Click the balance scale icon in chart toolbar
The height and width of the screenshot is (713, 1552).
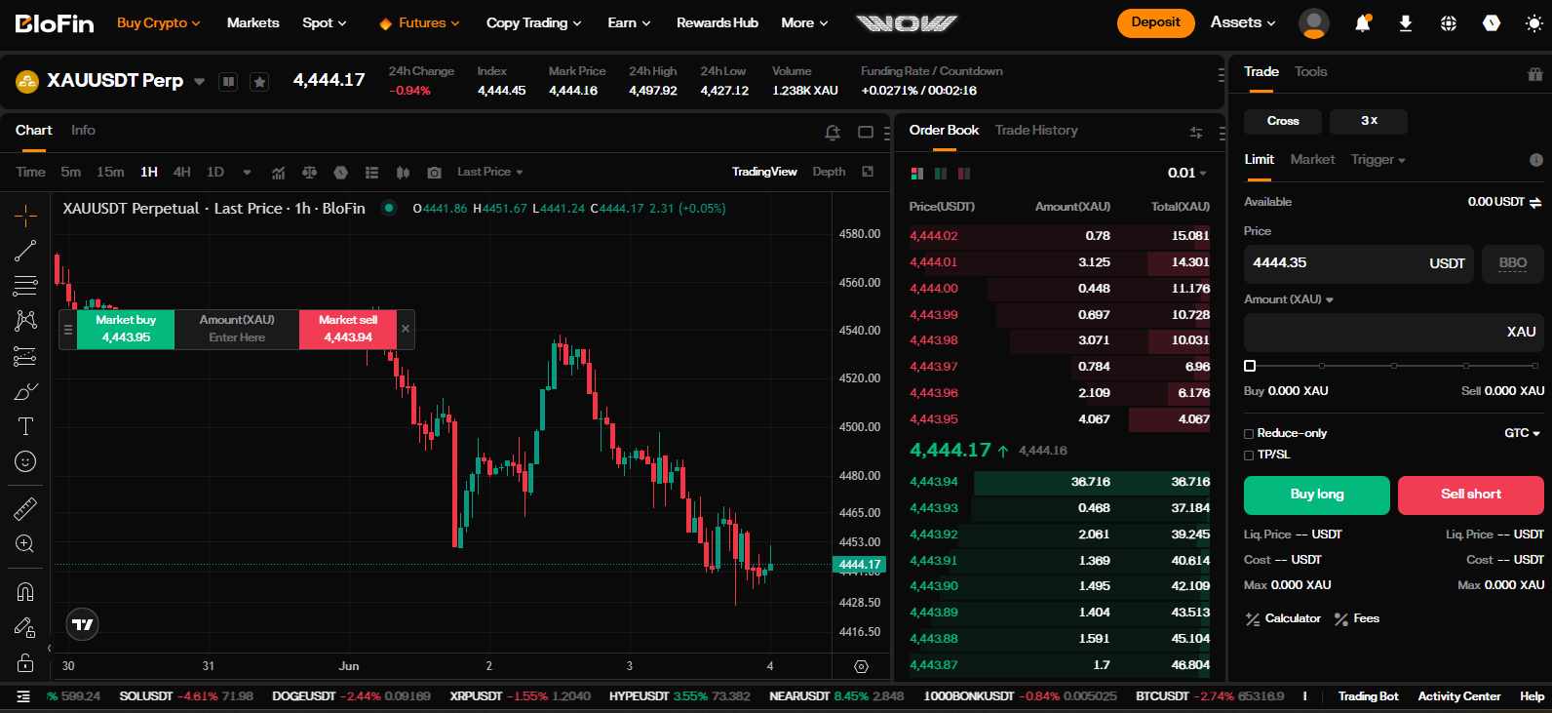(309, 173)
